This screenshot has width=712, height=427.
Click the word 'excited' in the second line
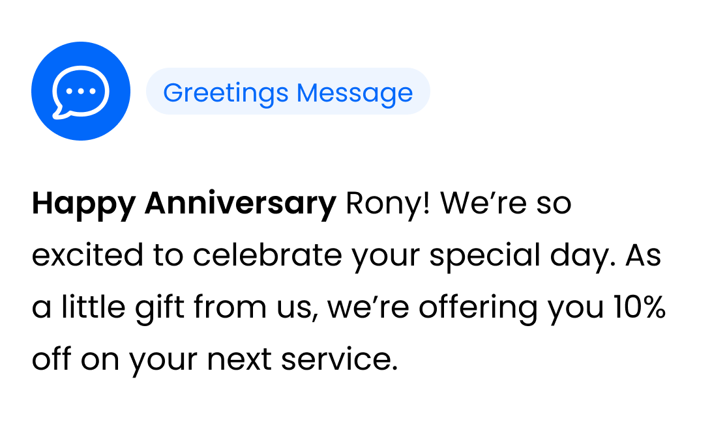point(87,255)
